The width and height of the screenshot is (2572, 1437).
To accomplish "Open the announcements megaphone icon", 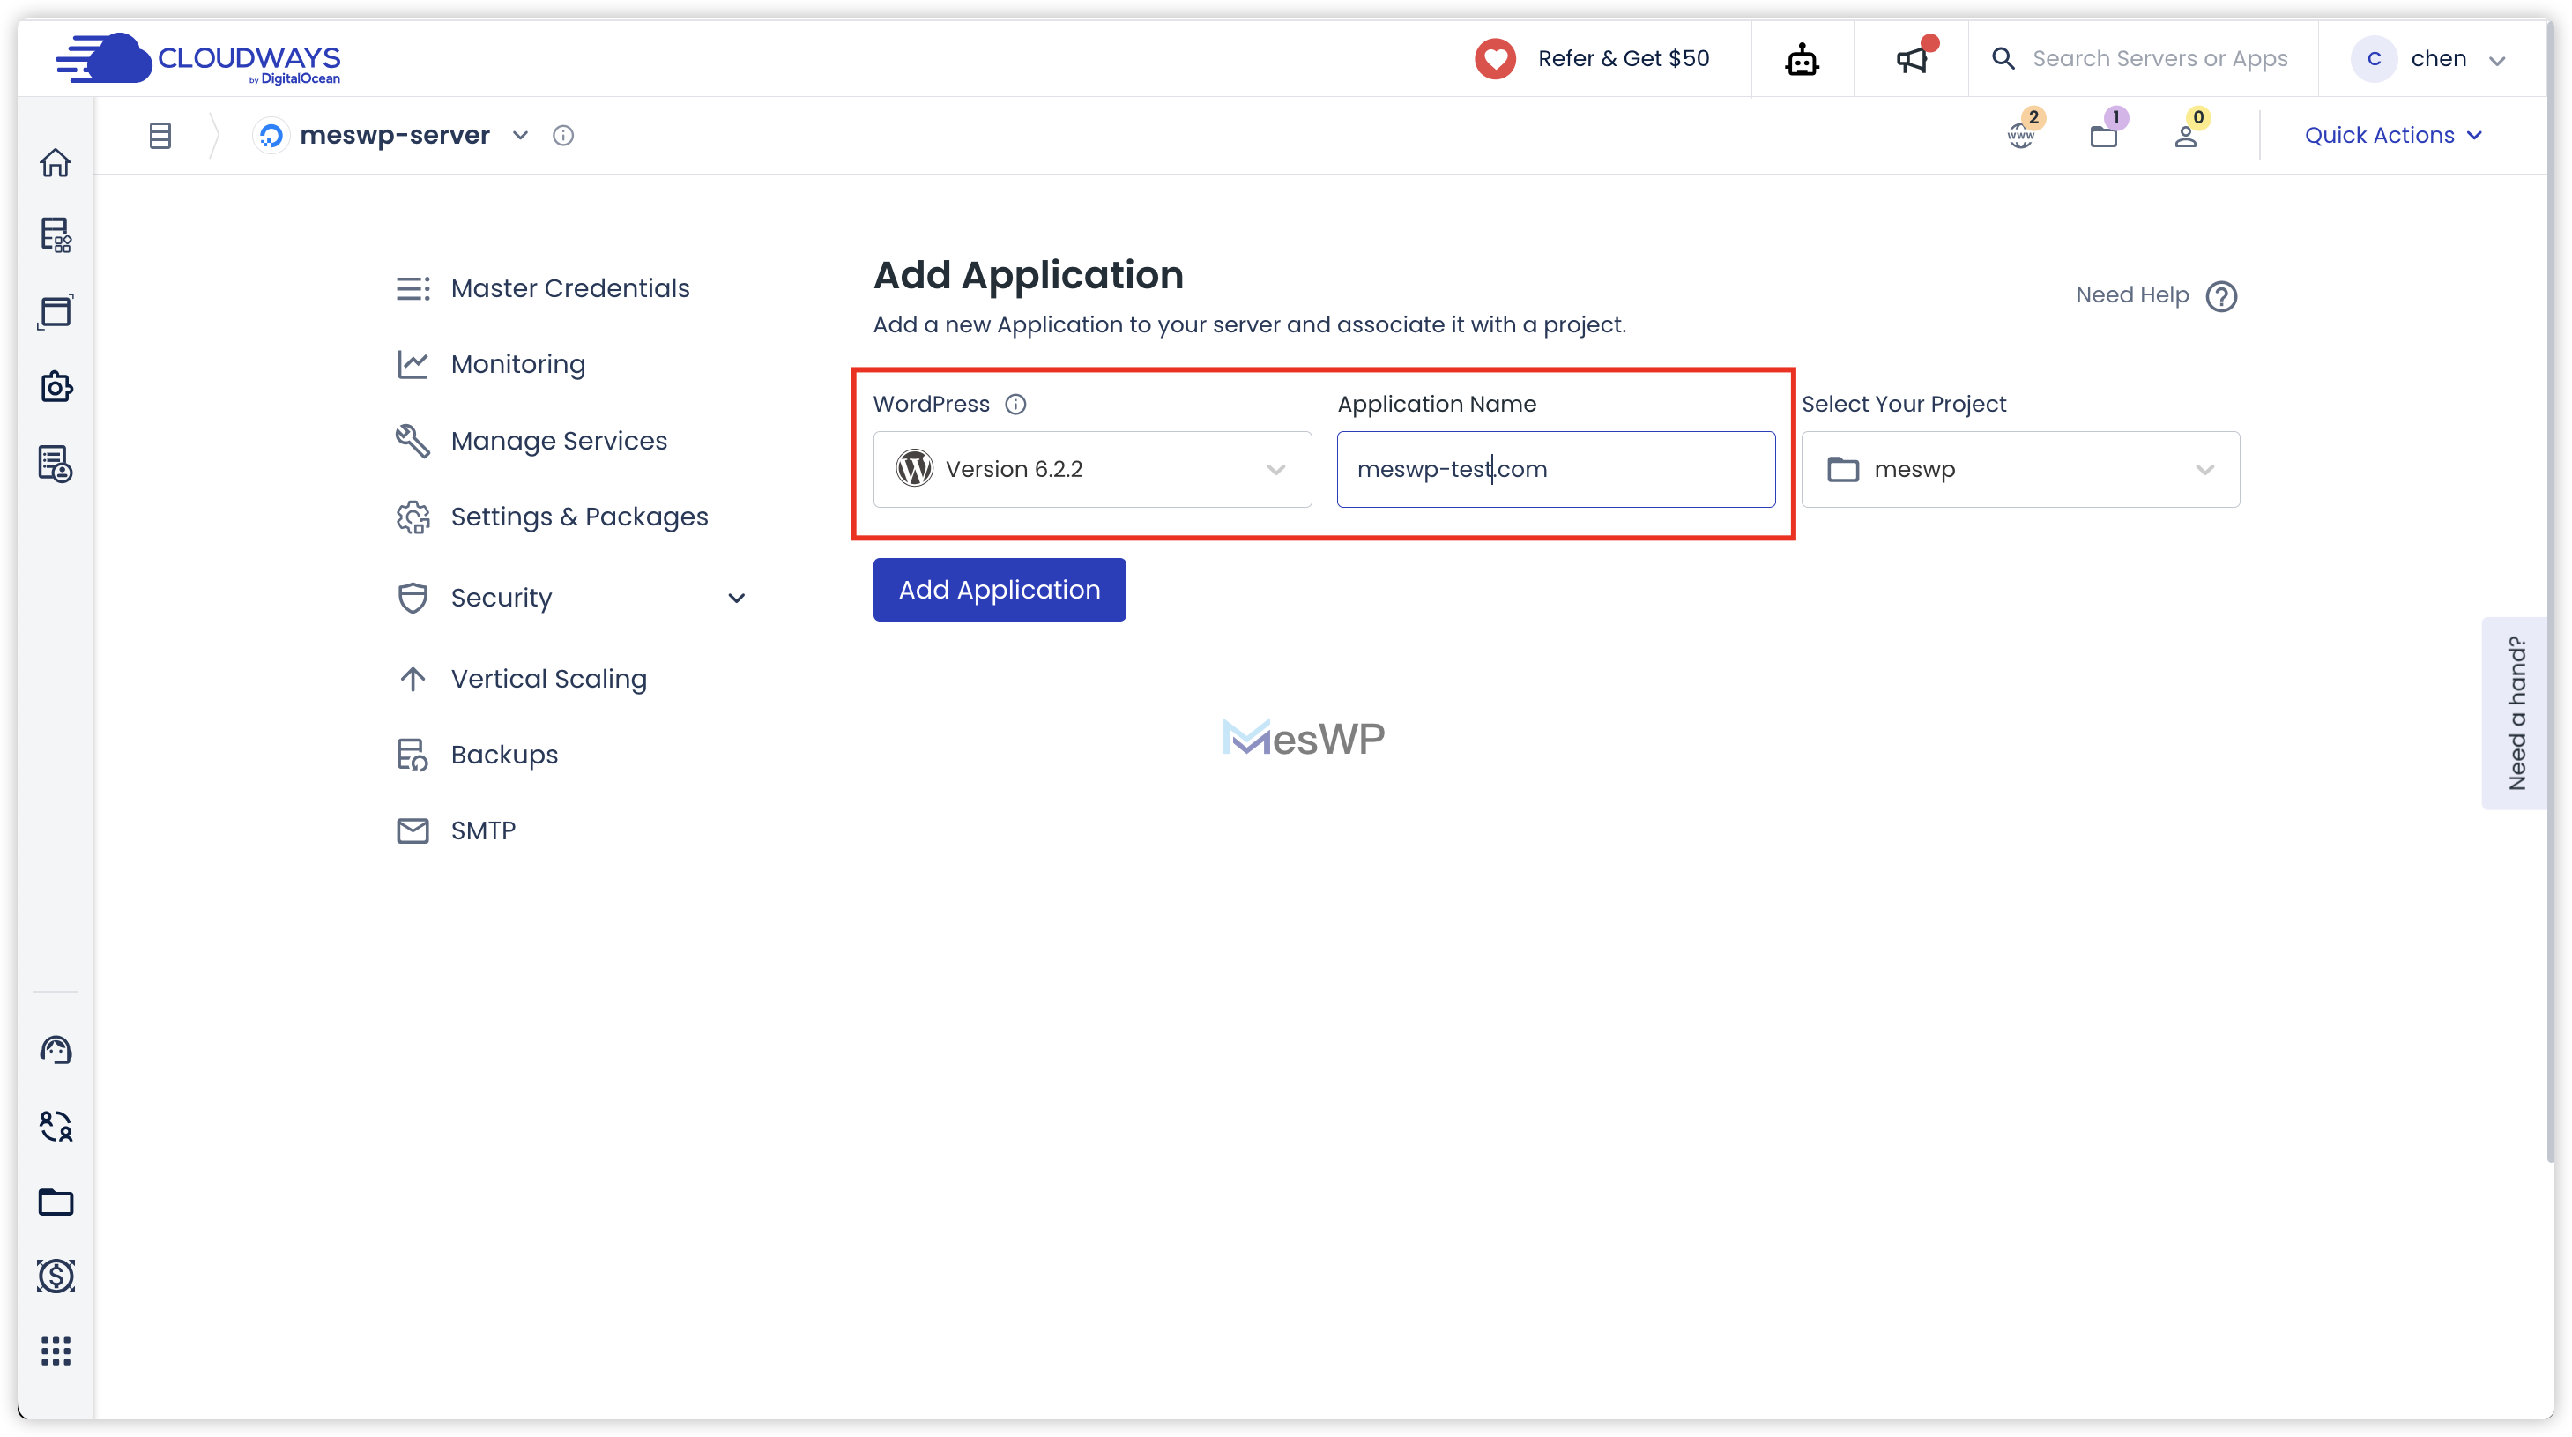I will coord(1912,59).
